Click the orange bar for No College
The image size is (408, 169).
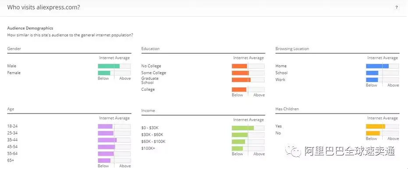(239, 66)
